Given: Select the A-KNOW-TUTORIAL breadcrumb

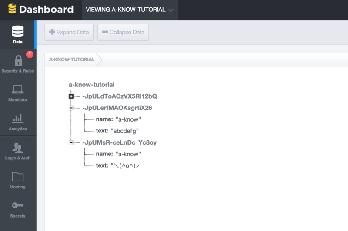Looking at the screenshot, I should 72,59.
